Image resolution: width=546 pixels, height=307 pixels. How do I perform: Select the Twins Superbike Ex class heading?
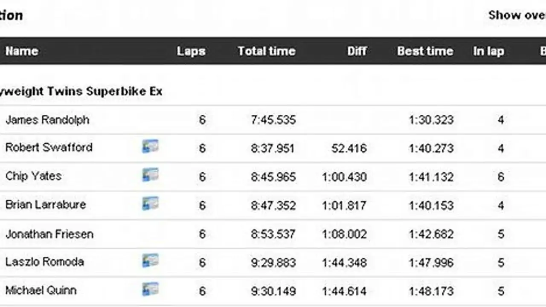point(81,92)
